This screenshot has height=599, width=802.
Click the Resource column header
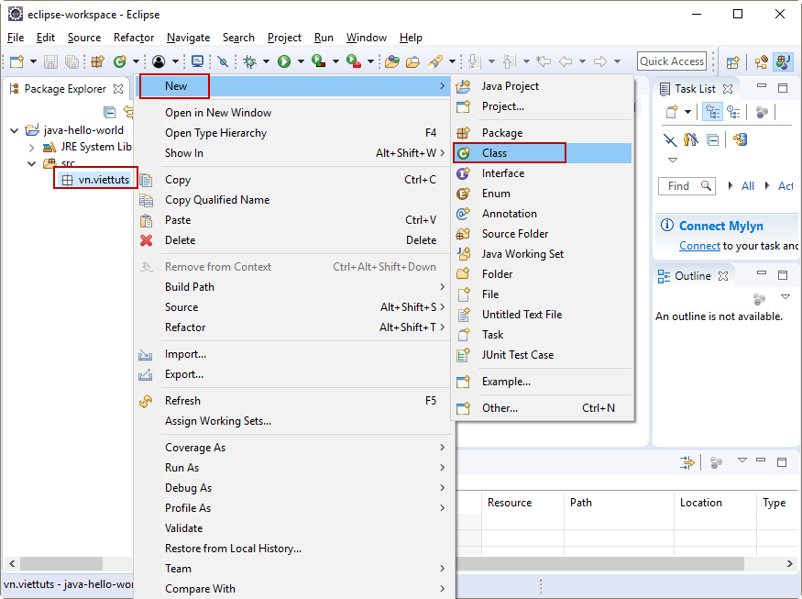point(522,503)
